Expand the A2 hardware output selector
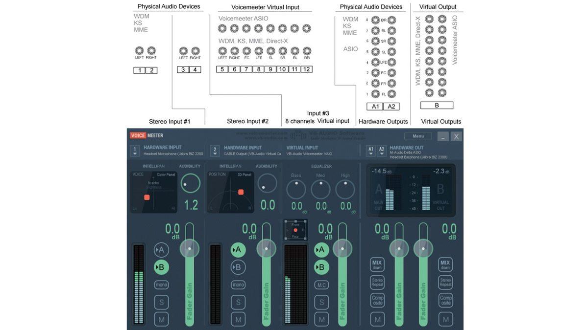This screenshot has width=588, height=330. tap(382, 151)
